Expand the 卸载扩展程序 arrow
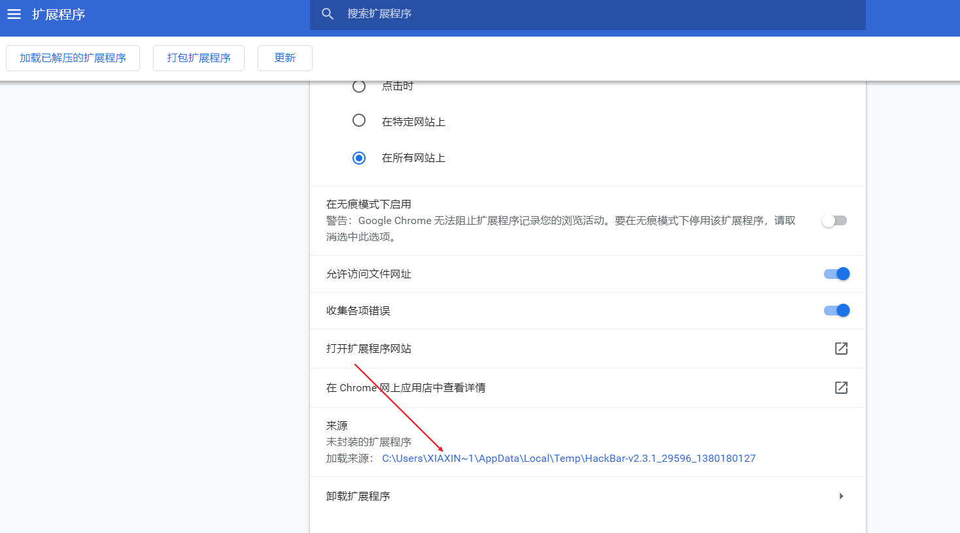 (x=842, y=496)
